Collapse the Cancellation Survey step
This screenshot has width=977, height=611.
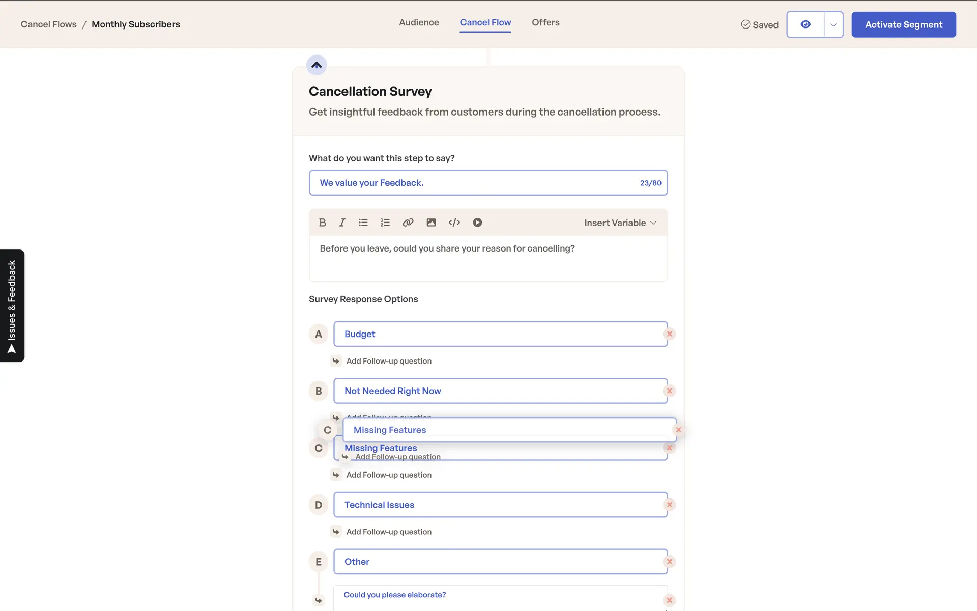coord(317,65)
